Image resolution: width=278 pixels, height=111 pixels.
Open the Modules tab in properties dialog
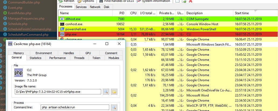tap(114, 58)
